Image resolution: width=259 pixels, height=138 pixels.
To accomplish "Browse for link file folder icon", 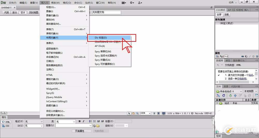I will click(x=98, y=126).
